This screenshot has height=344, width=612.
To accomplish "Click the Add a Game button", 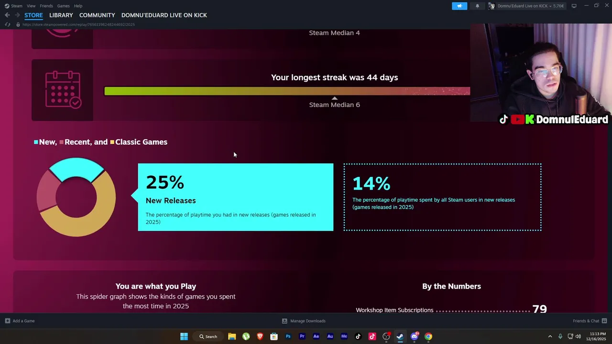I will 20,321.
